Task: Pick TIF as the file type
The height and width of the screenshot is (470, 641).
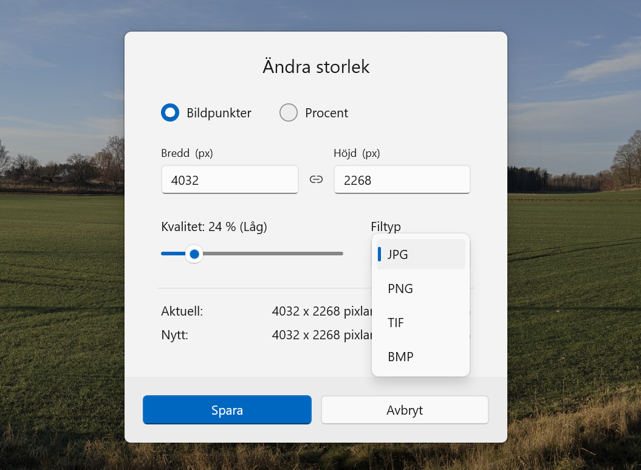Action: [420, 322]
